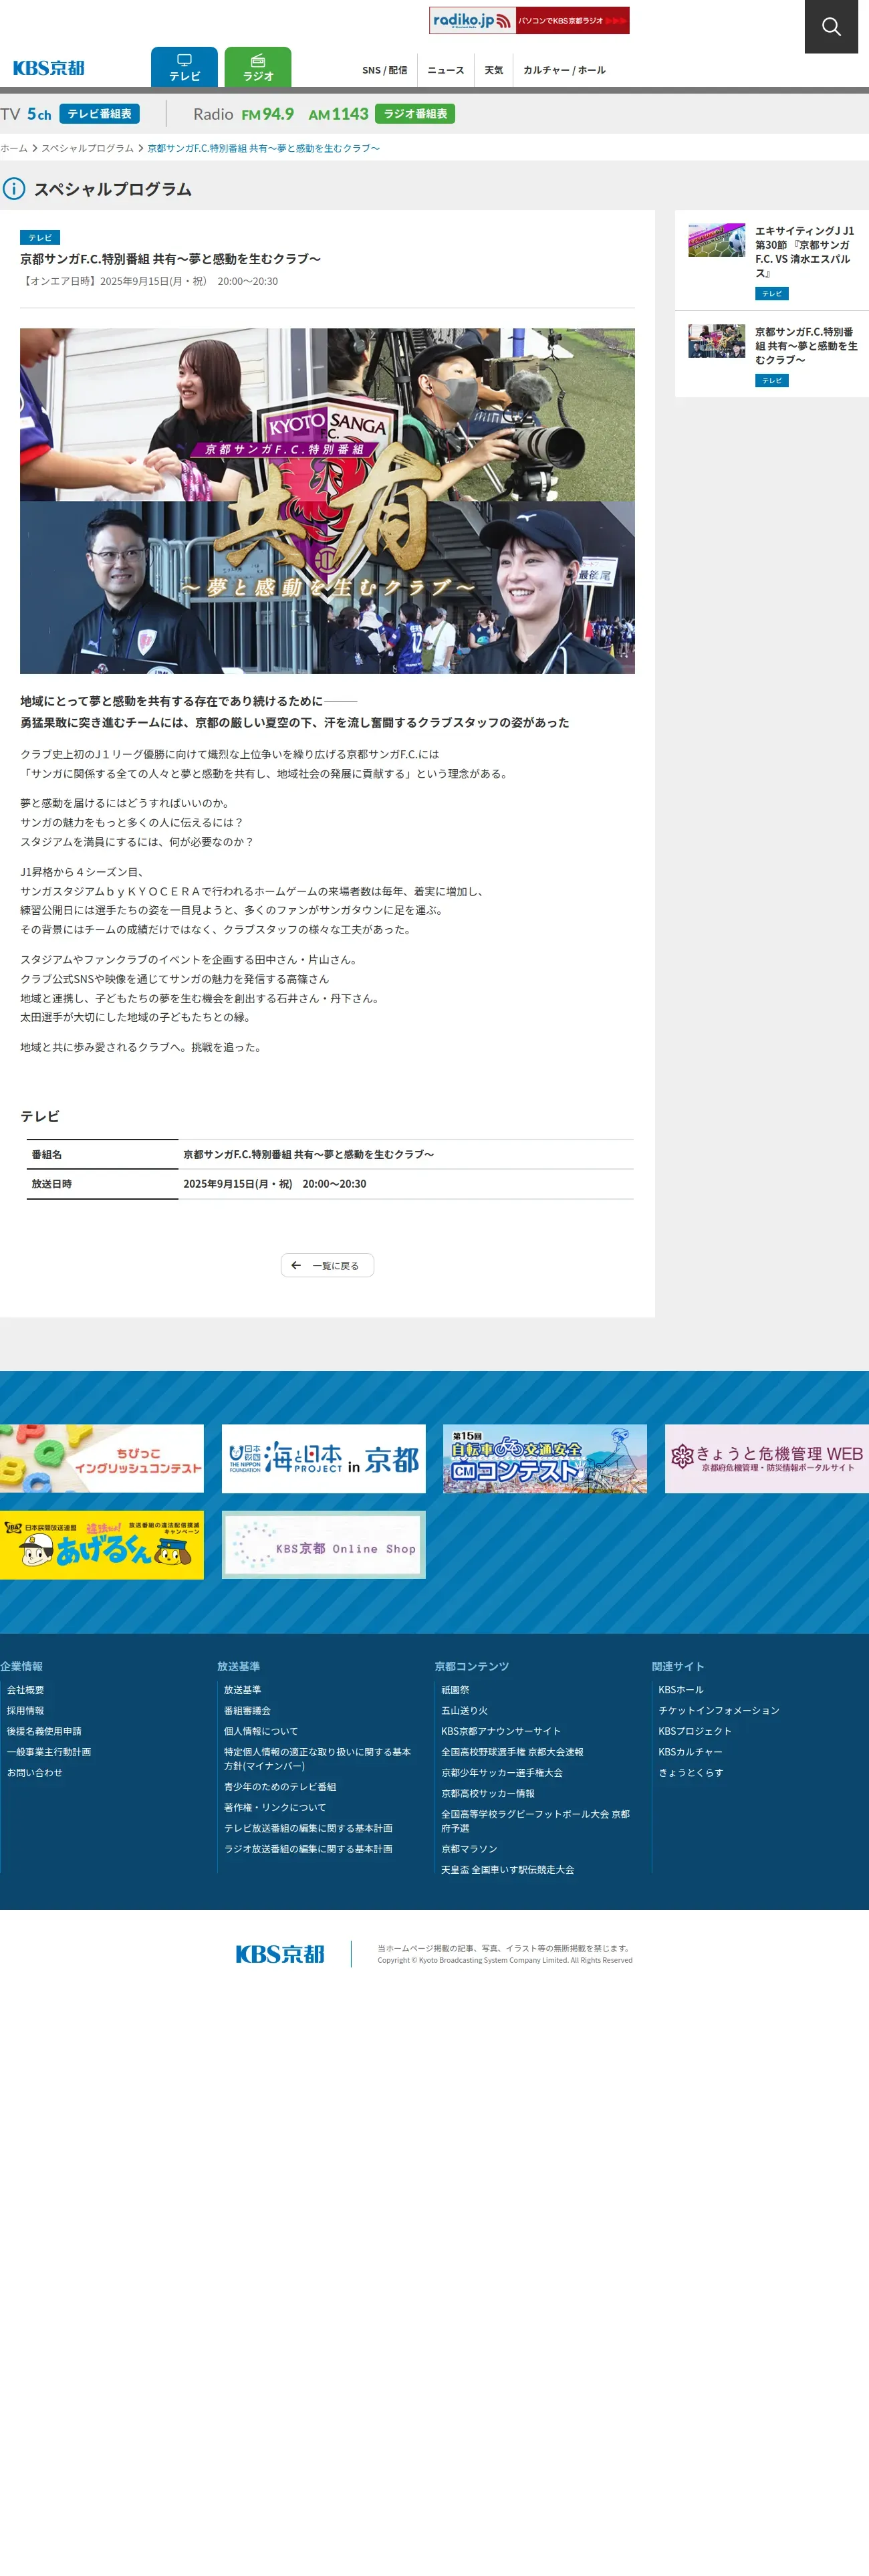869x2576 pixels.
Task: Open sidebar 京都サンガF.C.特別番組 thumbnail
Action: (x=716, y=341)
